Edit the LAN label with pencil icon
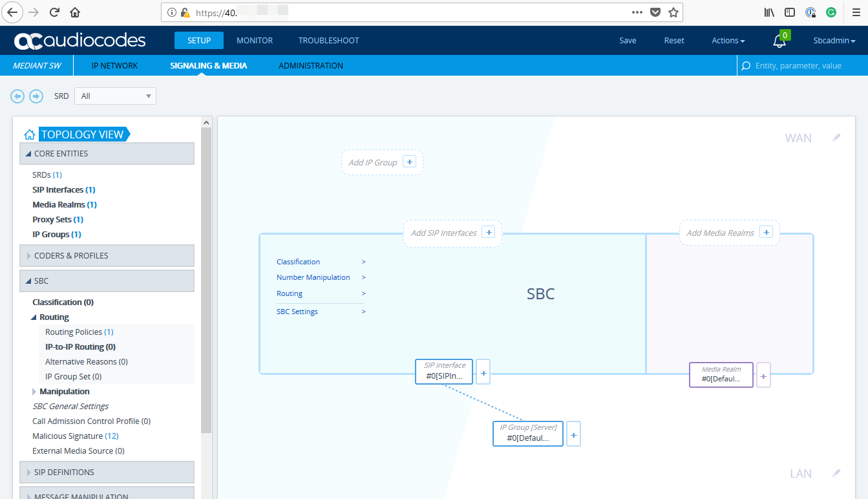 point(836,473)
